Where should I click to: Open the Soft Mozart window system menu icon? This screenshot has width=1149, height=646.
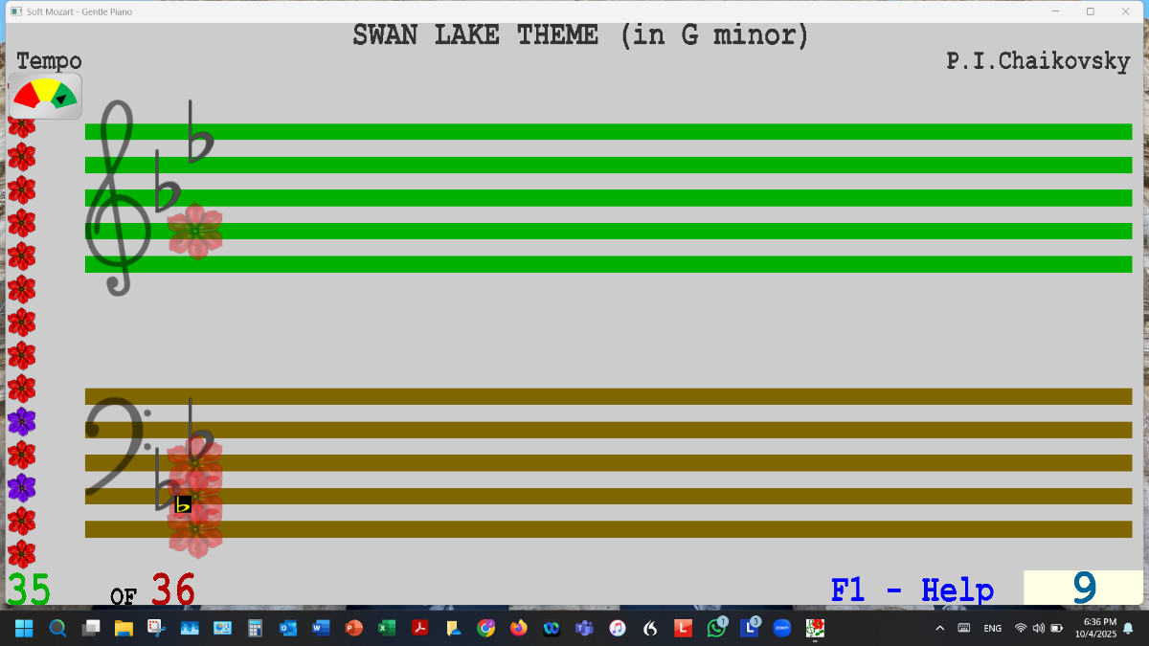(x=15, y=11)
